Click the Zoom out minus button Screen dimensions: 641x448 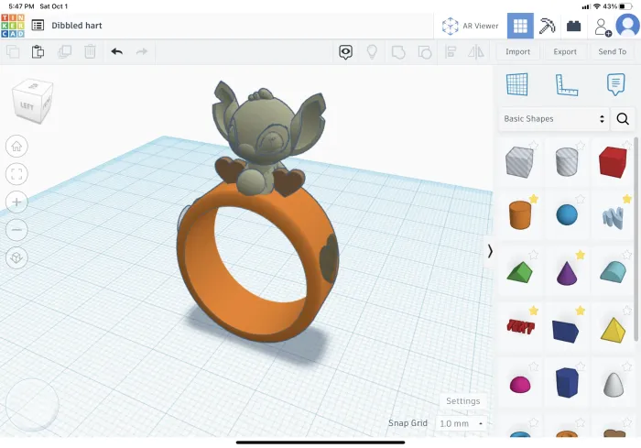[x=16, y=230]
